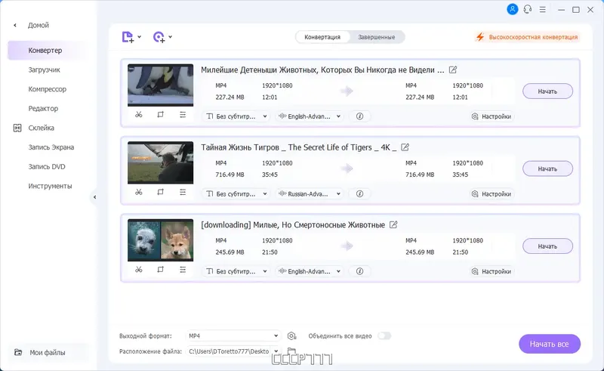This screenshot has height=371, width=604.
Task: Expand the load DVD dropdown arrow
Action: point(171,37)
